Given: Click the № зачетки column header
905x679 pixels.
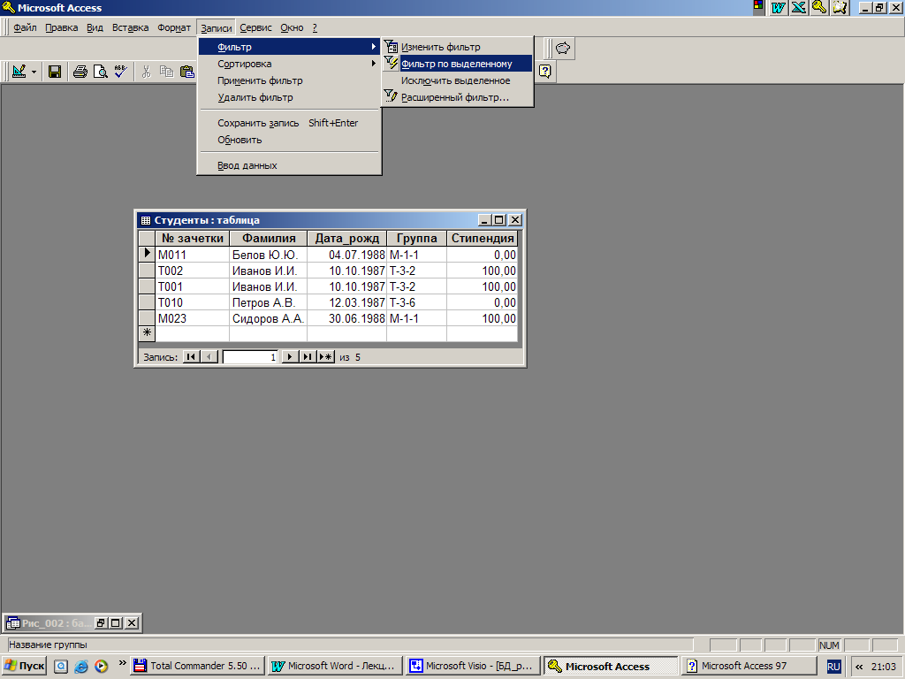Looking at the screenshot, I should pyautogui.click(x=192, y=238).
